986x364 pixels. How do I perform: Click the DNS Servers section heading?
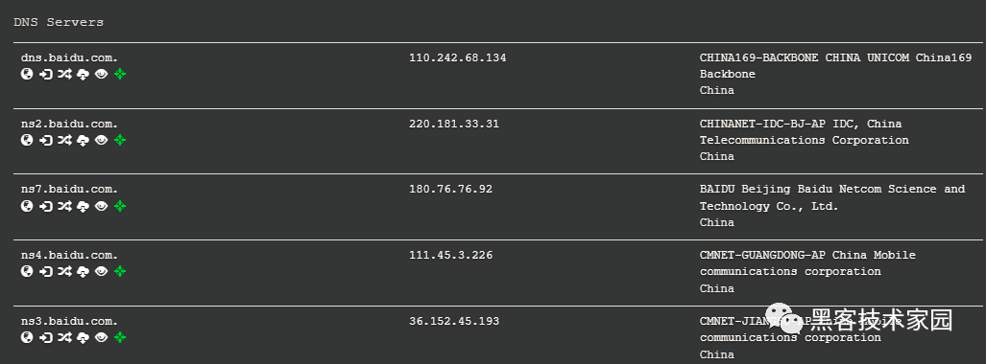click(59, 22)
